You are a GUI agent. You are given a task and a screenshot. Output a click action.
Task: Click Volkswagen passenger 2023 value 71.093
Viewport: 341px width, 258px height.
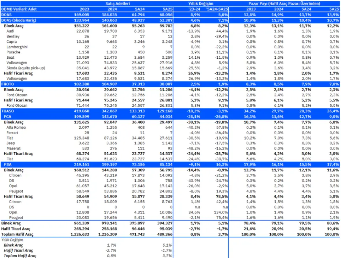click(x=83, y=63)
